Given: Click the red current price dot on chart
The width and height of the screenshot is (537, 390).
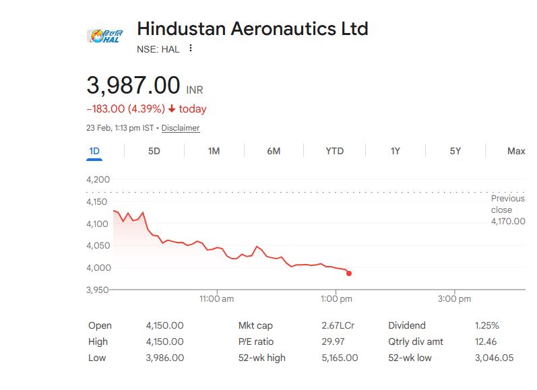Looking at the screenshot, I should coord(348,273).
